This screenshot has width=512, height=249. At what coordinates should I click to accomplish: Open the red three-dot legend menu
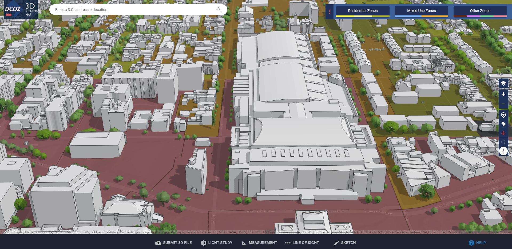(x=330, y=12)
